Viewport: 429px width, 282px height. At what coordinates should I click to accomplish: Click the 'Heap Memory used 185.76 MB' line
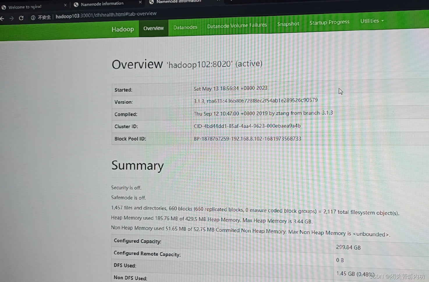[212, 220]
